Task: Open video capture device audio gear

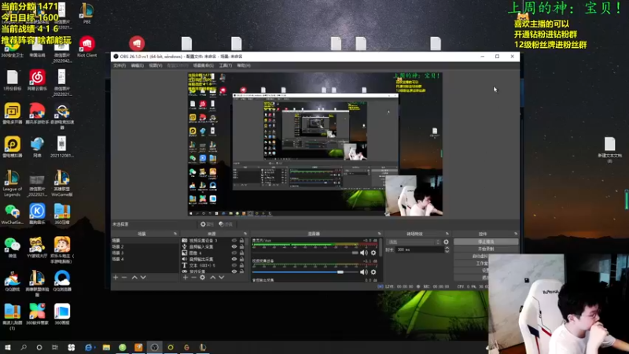Action: (373, 272)
